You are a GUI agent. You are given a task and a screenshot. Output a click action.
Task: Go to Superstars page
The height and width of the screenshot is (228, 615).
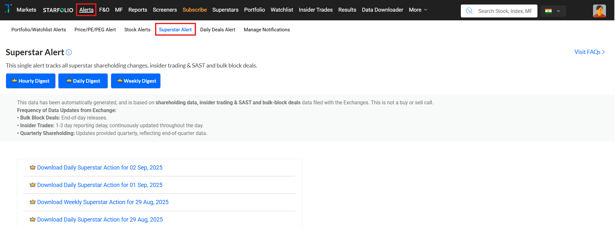click(225, 10)
